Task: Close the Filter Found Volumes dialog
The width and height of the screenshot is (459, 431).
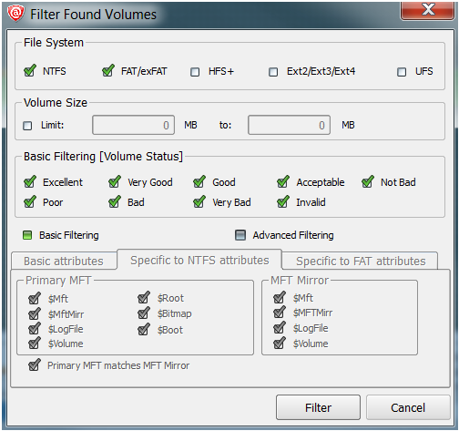Action: pyautogui.click(x=427, y=10)
